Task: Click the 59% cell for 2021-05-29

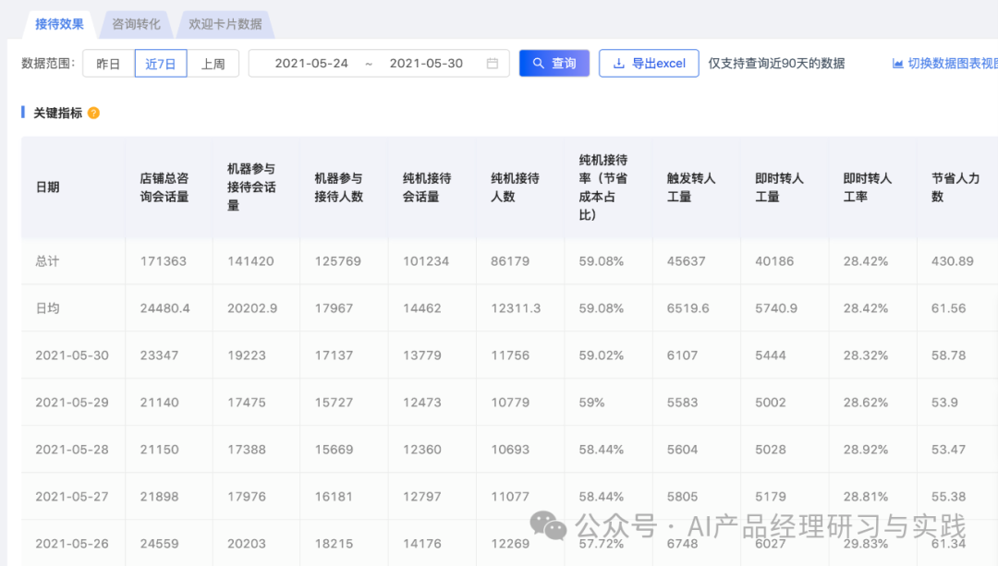Action: pos(592,403)
